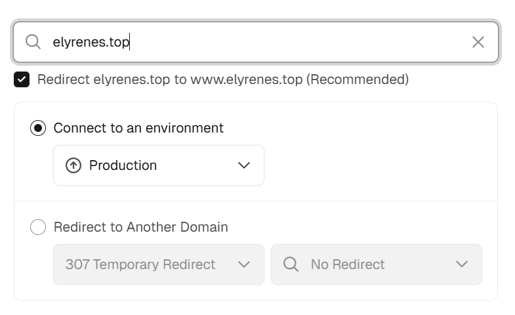
Task: Click the Redirect to Another Domain label
Action: point(140,227)
